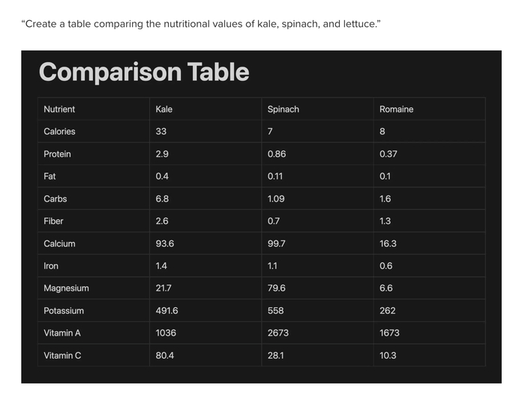Select the Romaine column header

(396, 109)
